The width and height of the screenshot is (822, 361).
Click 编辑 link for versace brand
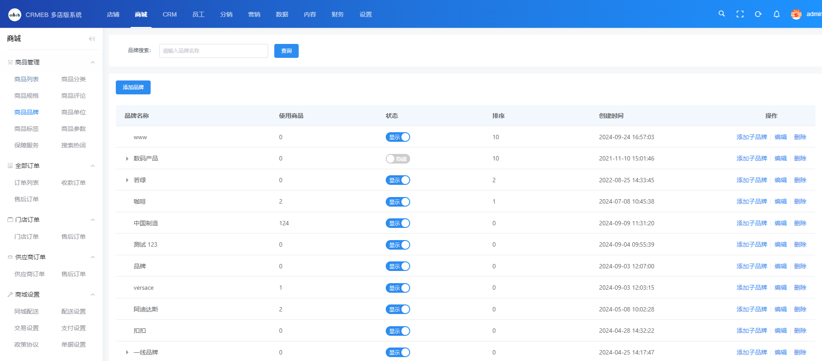780,287
